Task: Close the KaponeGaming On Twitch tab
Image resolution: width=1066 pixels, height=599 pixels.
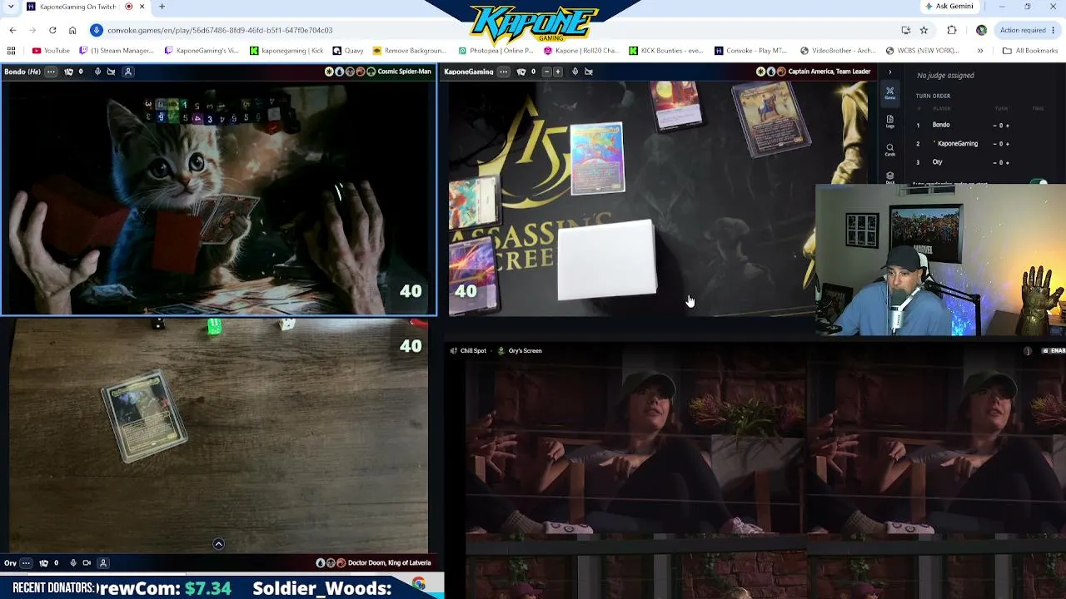Action: click(x=142, y=7)
